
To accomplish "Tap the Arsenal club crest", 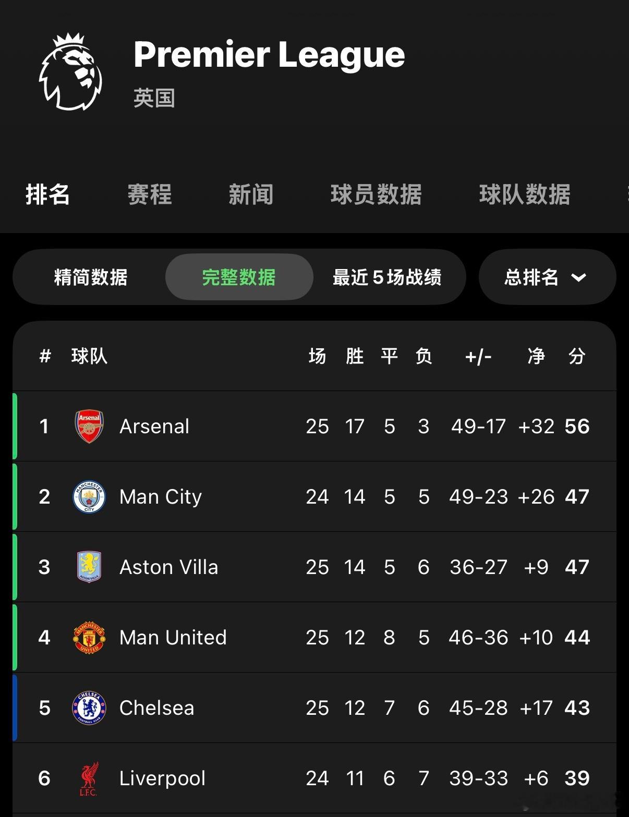I will coord(89,426).
